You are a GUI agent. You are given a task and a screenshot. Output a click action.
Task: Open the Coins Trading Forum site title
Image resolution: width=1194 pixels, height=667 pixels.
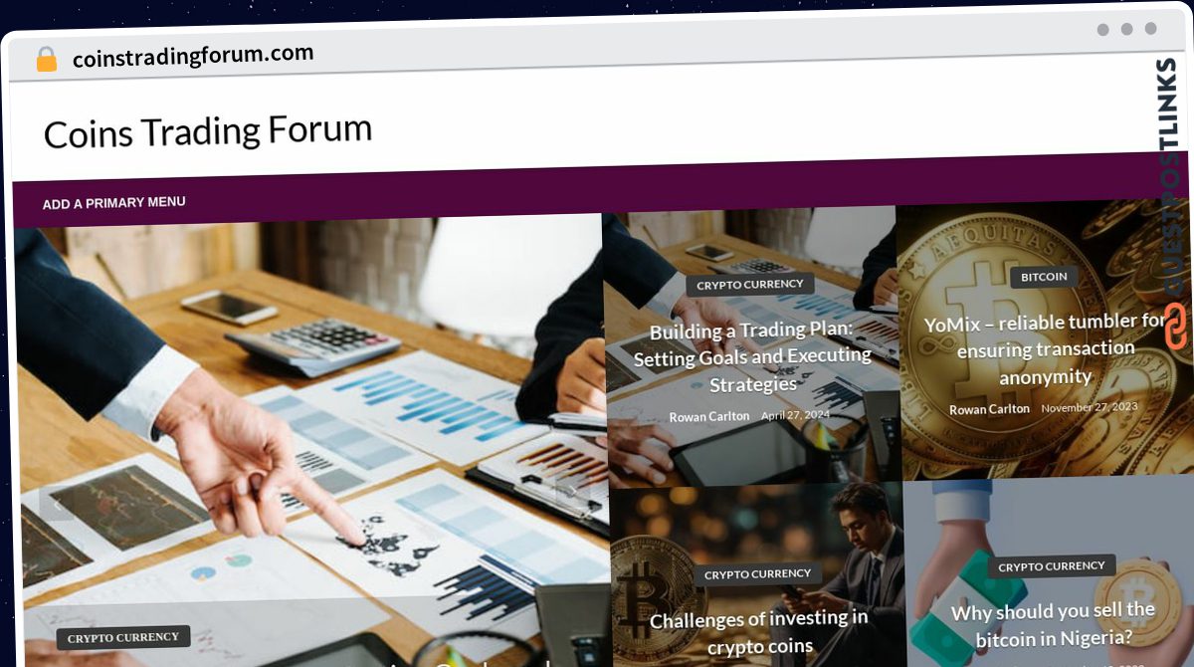click(208, 131)
